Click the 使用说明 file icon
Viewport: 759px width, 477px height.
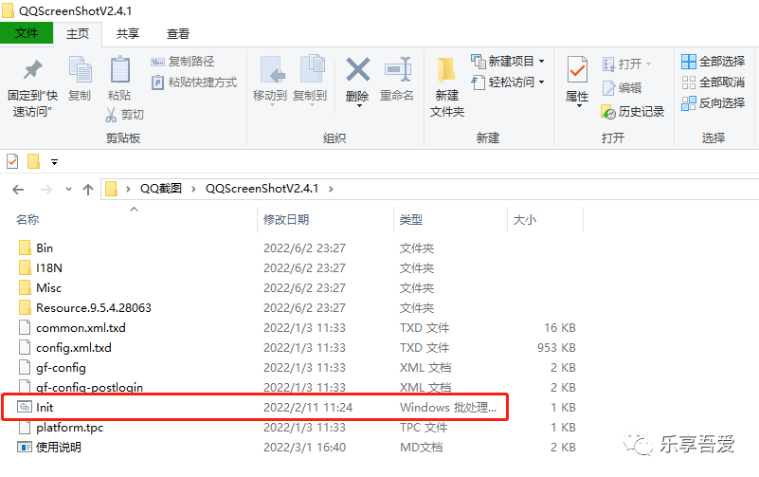click(25, 447)
